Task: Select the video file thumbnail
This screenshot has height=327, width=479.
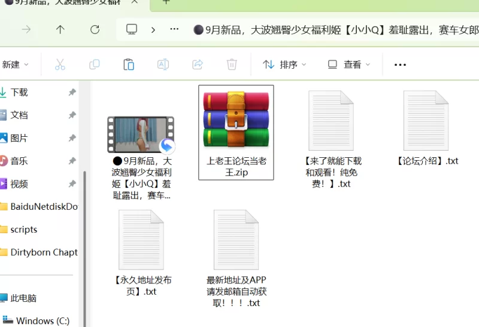Action: click(x=141, y=134)
